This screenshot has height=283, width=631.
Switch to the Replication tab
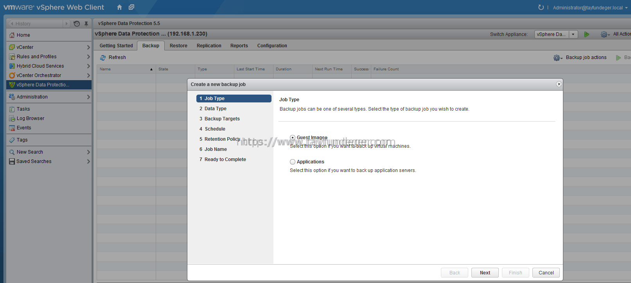(209, 46)
